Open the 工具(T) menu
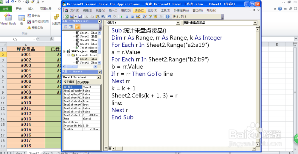Image resolution: width=298 pixels, height=154 pixels. (x=165, y=10)
